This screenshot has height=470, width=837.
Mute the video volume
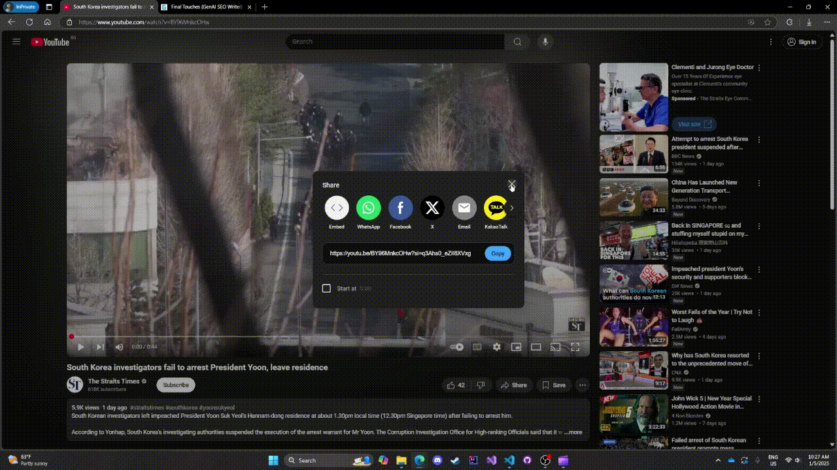[119, 347]
